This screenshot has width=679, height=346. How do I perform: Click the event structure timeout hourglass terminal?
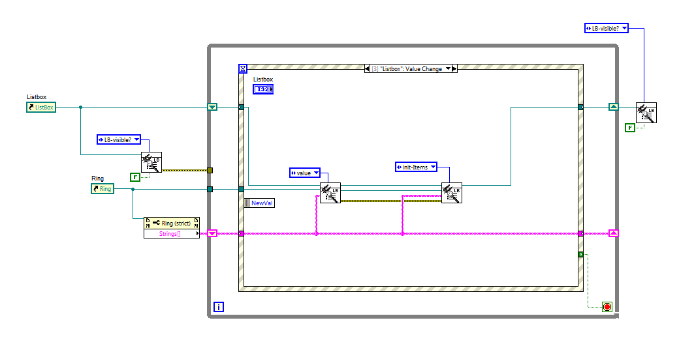pos(243,68)
